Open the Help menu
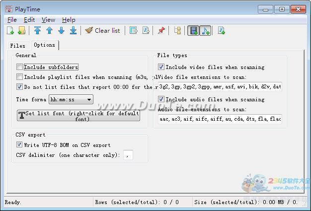The height and width of the screenshot is (211, 311). (69, 20)
